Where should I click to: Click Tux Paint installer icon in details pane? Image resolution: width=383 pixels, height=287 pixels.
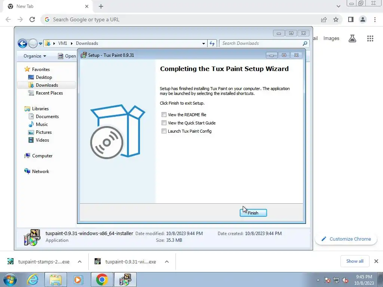pos(32,237)
